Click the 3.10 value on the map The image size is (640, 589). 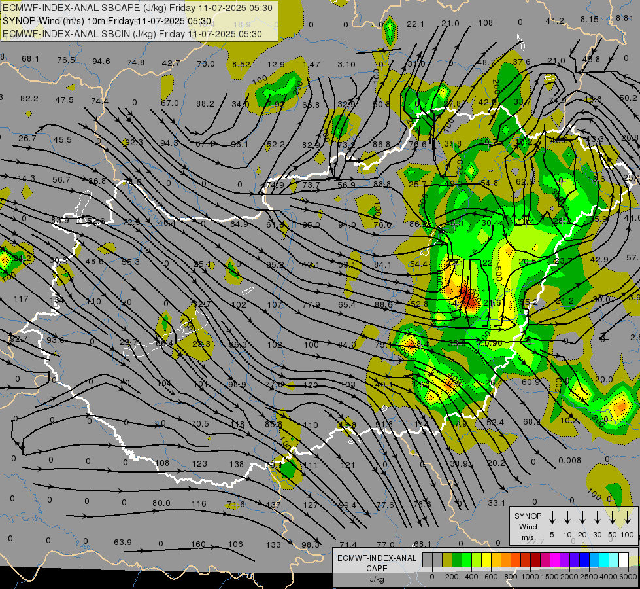[346, 65]
